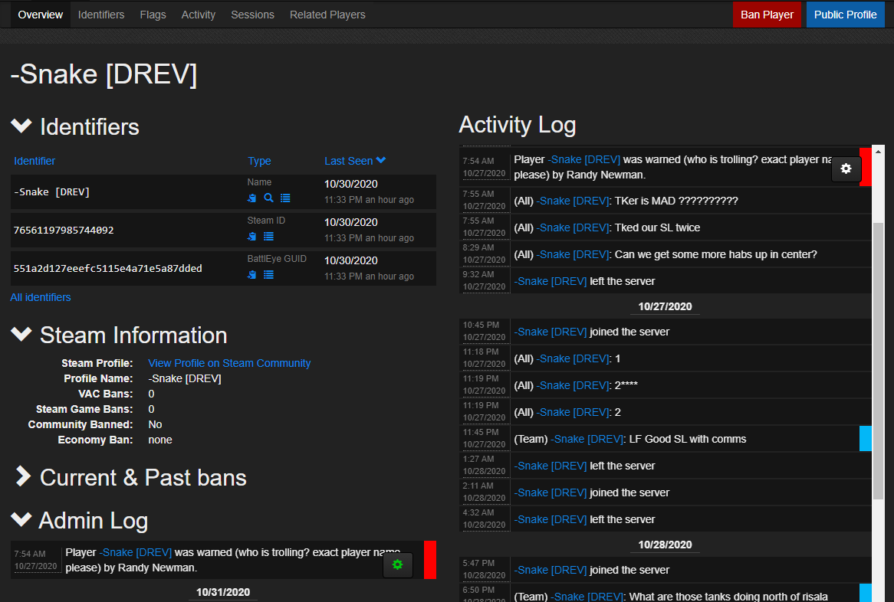Go to the Flags tab
The height and width of the screenshot is (602, 894).
click(153, 15)
